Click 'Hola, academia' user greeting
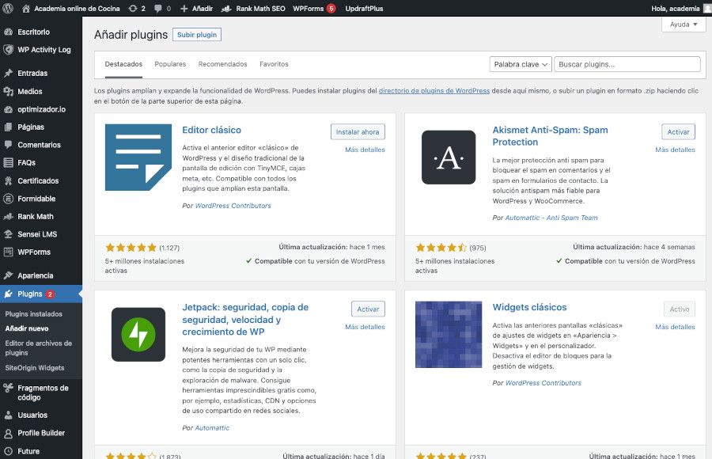Screen dimensions: 712x459 click(676, 8)
